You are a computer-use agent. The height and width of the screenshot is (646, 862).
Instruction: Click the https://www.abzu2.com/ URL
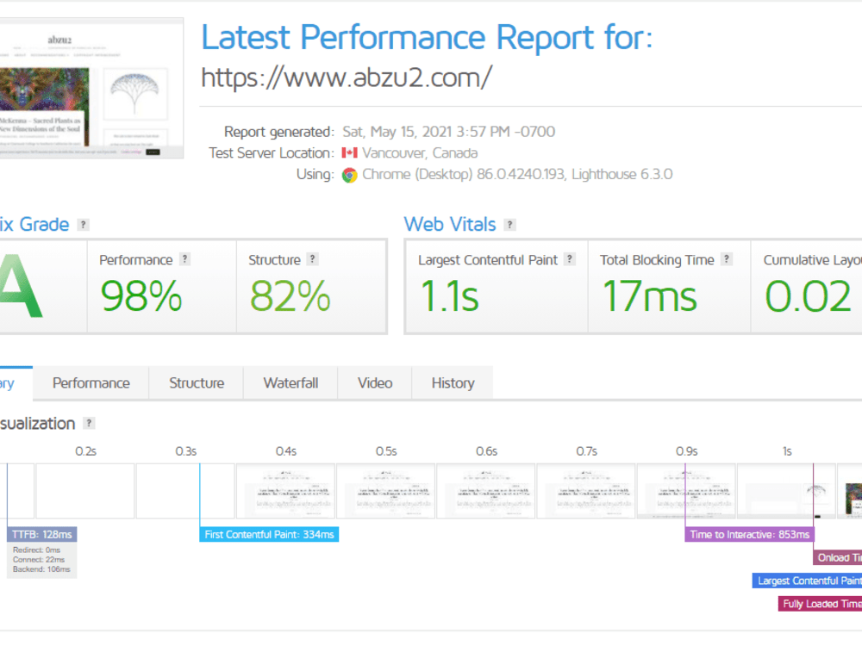[347, 78]
